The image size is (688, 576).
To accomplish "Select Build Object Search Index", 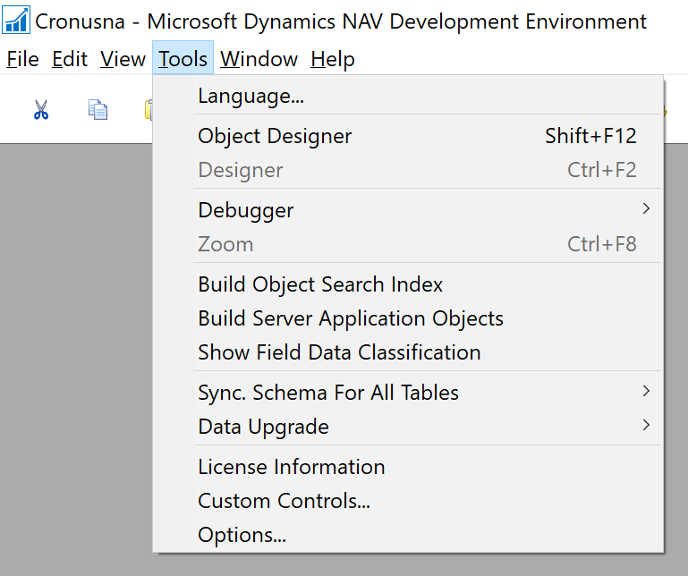I will pyautogui.click(x=408, y=284).
